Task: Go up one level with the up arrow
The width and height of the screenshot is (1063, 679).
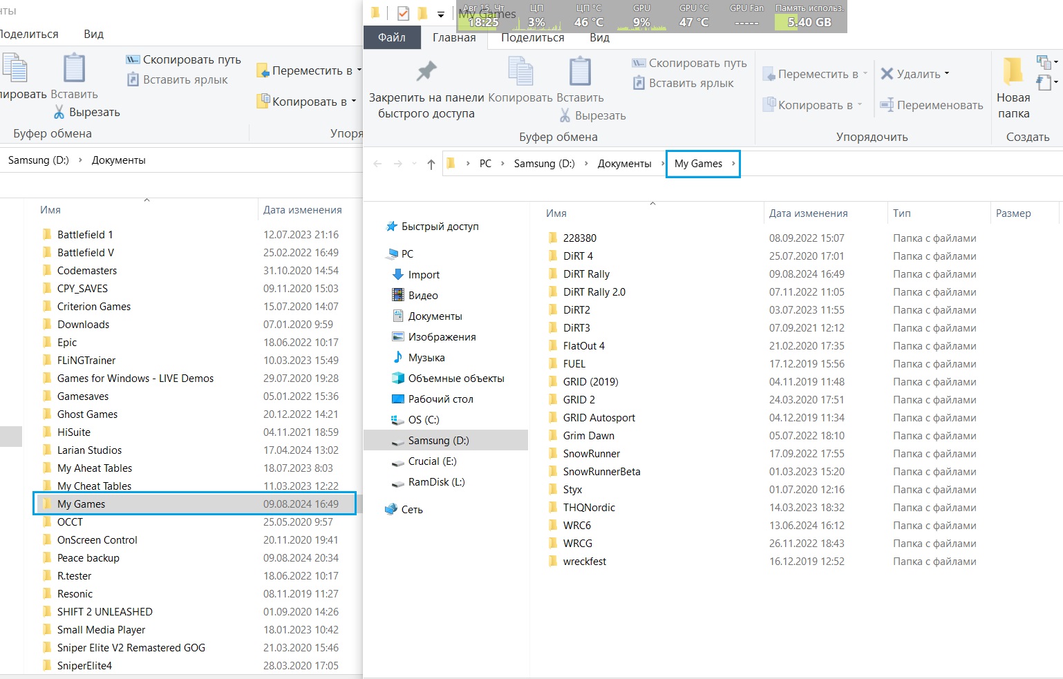Action: [431, 164]
